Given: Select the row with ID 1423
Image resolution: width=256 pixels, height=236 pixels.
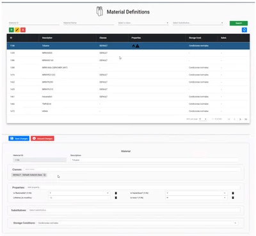Looking at the screenshot, I should tap(128, 90).
